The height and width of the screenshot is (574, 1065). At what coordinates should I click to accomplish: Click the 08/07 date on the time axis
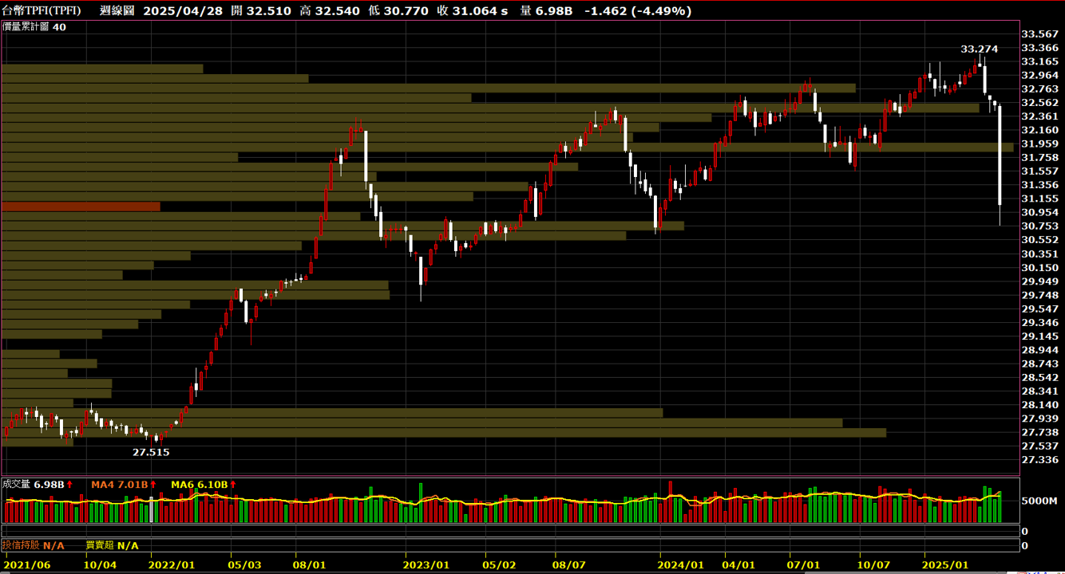point(569,564)
